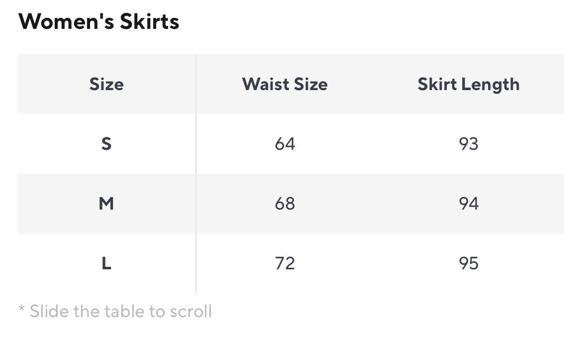Click the word 'Waist' in the header row
This screenshot has height=341, width=582.
point(262,84)
